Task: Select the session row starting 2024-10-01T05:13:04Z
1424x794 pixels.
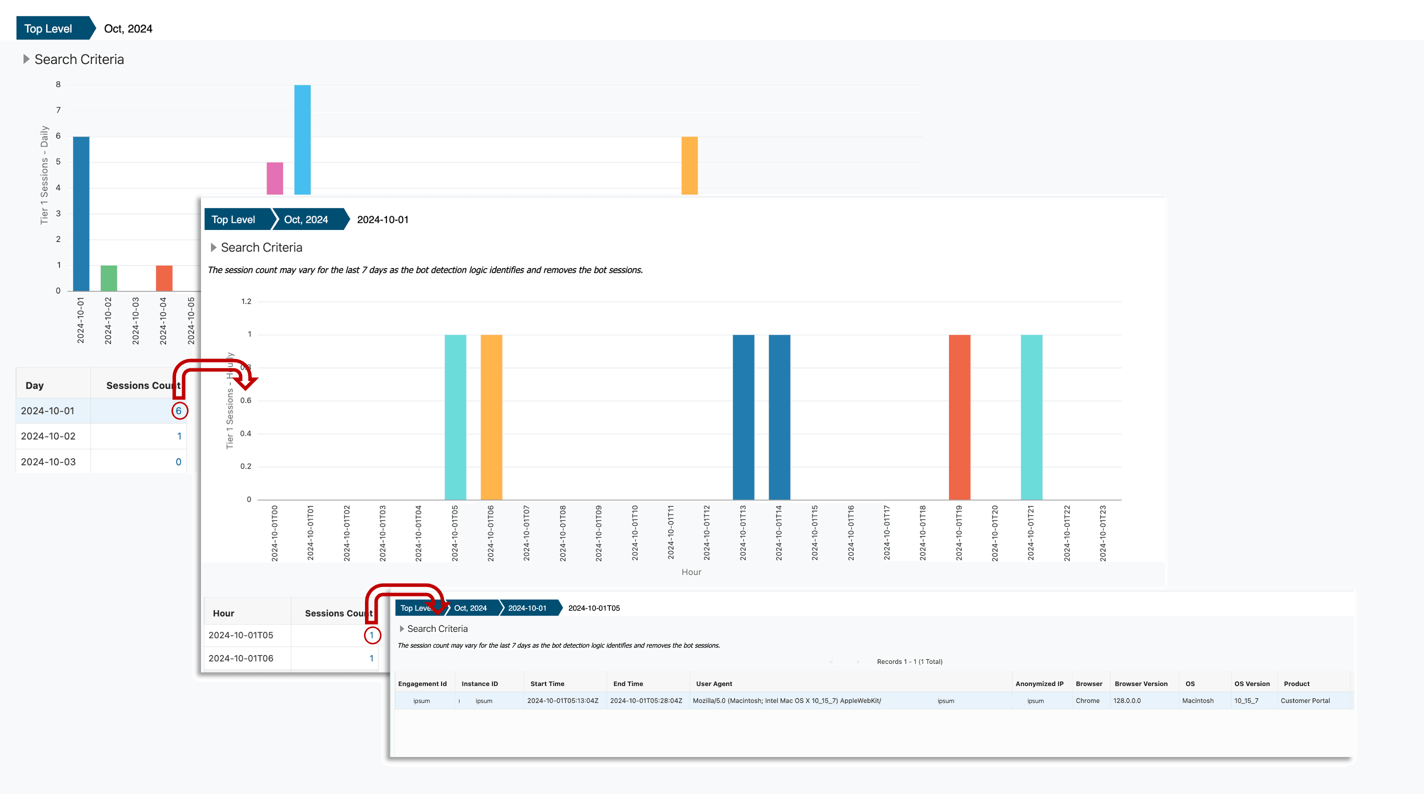Action: point(562,700)
